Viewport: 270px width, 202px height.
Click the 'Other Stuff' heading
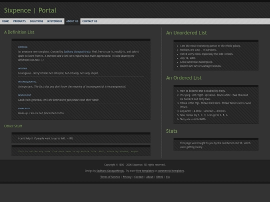pos(13,126)
